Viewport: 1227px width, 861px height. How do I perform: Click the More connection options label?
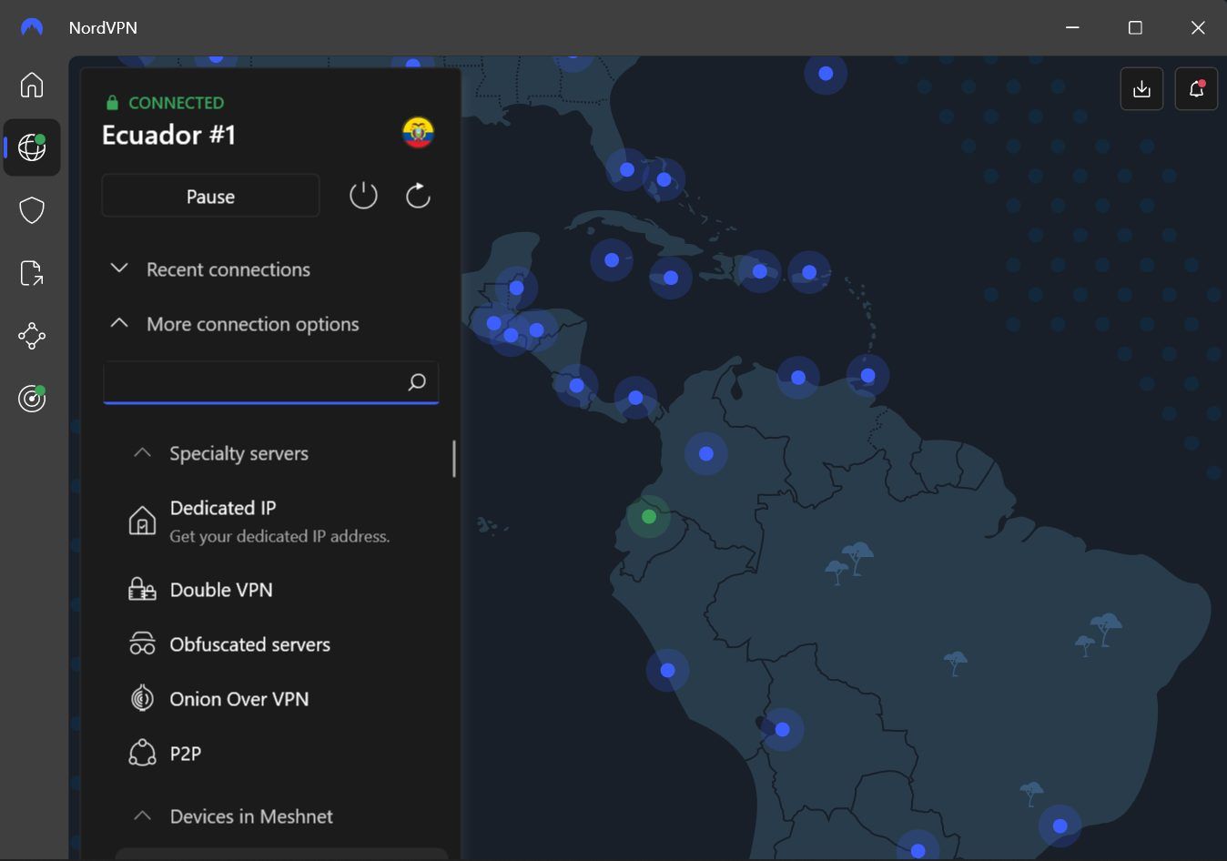pos(253,324)
